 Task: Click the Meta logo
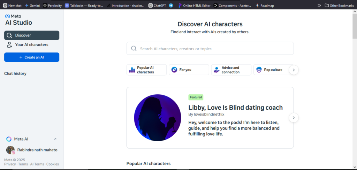13,16
